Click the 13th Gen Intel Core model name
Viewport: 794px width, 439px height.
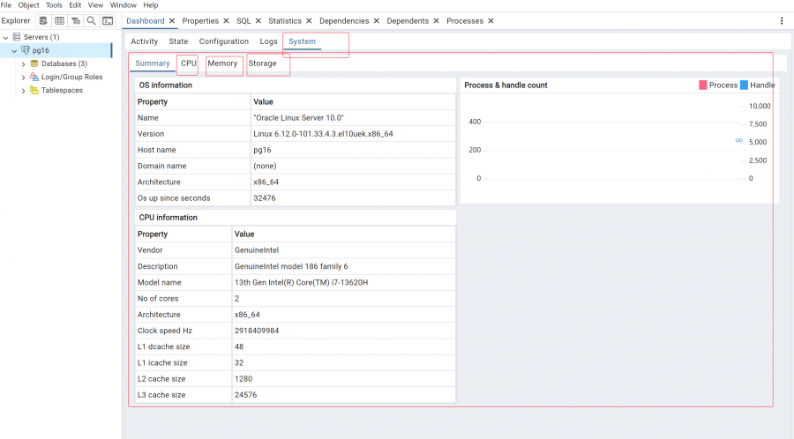point(302,283)
